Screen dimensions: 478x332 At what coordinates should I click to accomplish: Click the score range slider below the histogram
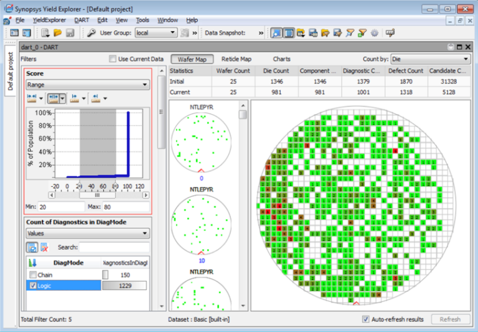(96, 195)
